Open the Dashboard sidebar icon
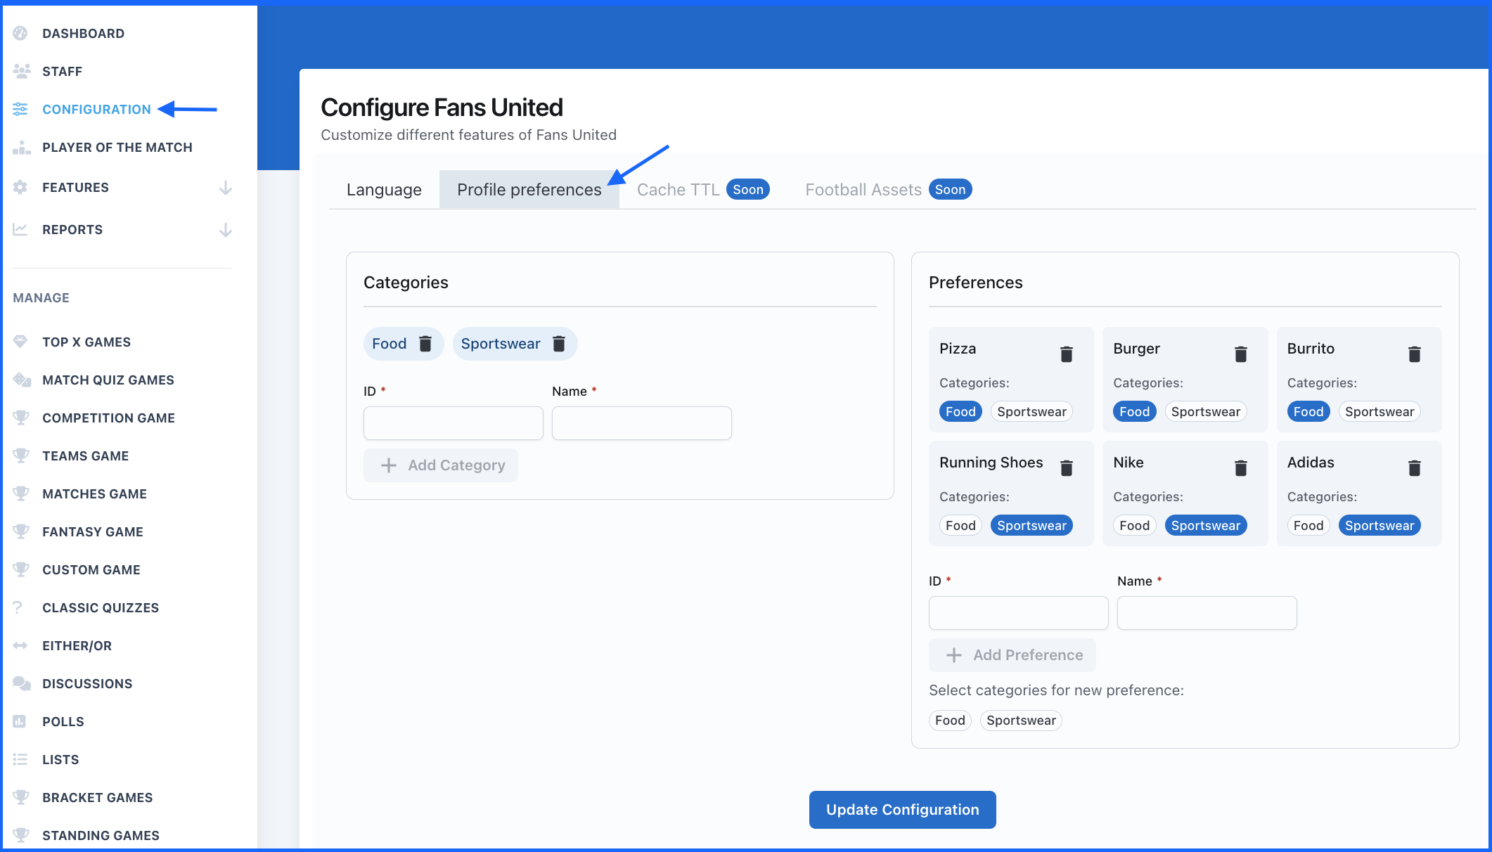The image size is (1492, 852). 20,33
